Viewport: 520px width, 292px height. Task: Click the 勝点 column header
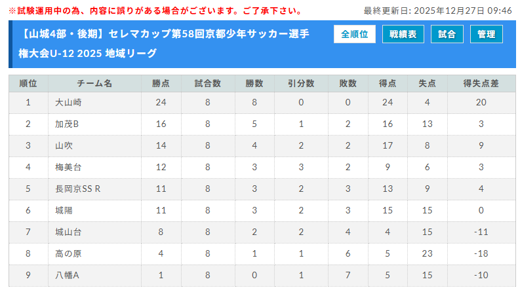point(161,83)
